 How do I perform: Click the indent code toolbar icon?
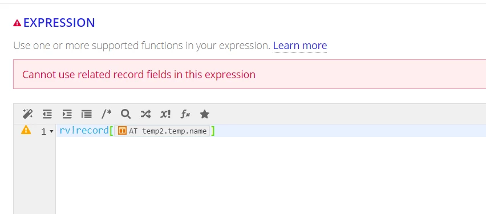point(67,114)
